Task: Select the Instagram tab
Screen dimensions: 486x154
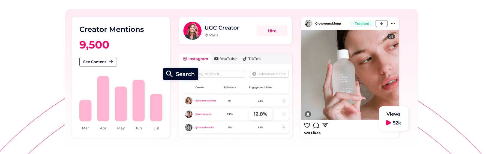Action: tap(196, 59)
